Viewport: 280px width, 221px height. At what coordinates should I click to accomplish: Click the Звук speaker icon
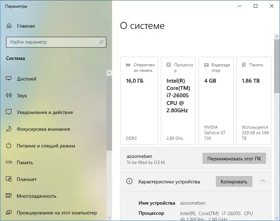point(9,95)
